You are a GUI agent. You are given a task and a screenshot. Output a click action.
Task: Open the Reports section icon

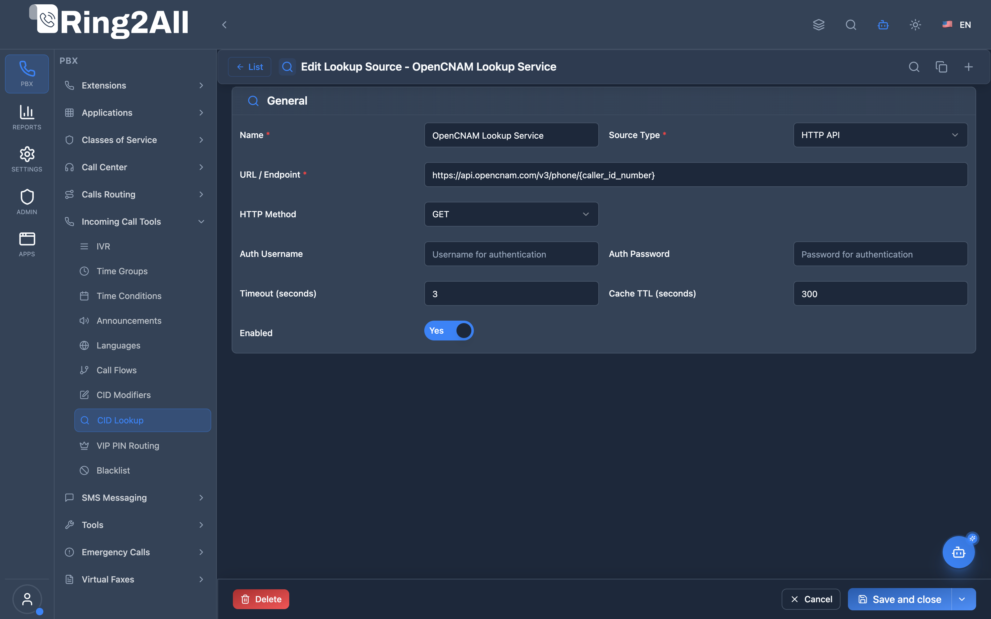pos(27,118)
